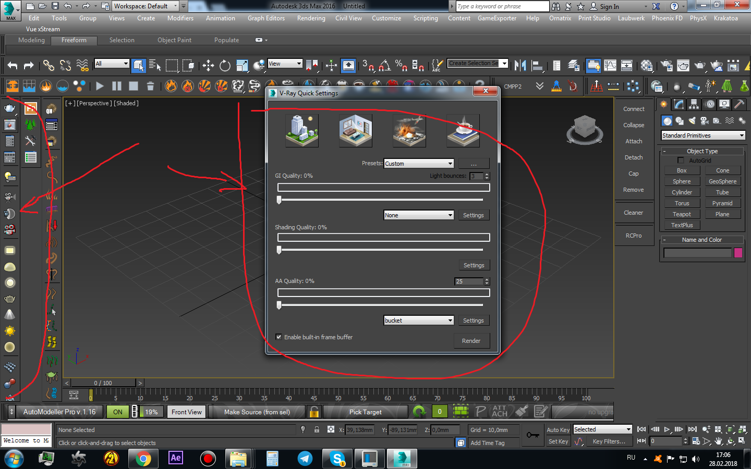Switch to the Modeling ribbon tab
Image resolution: width=751 pixels, height=469 pixels.
coord(31,40)
